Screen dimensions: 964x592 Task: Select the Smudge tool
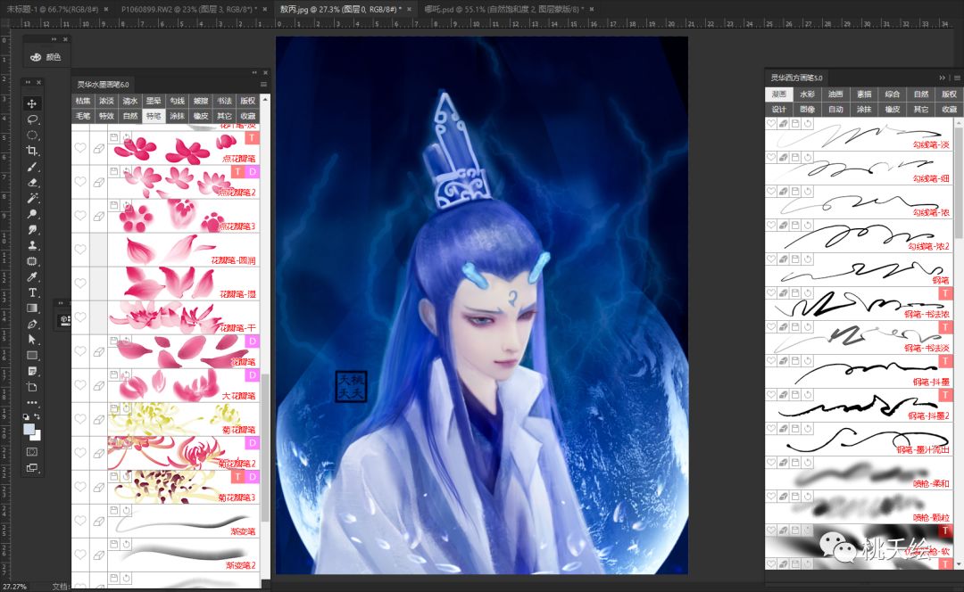pyautogui.click(x=33, y=230)
